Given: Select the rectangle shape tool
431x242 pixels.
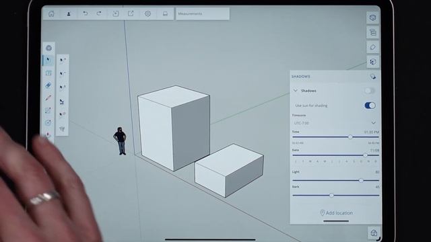Looking at the screenshot, I should tap(48, 110).
